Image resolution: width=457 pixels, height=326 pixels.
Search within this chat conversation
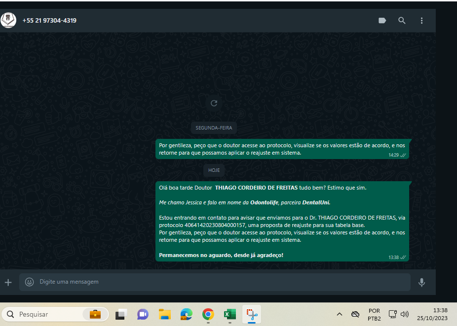tap(402, 20)
